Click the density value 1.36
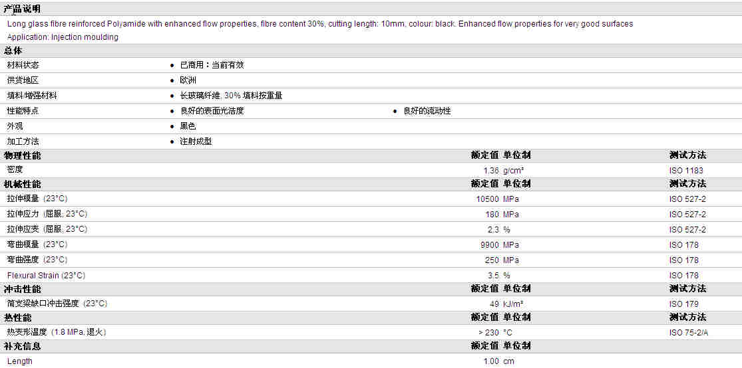 tap(491, 171)
